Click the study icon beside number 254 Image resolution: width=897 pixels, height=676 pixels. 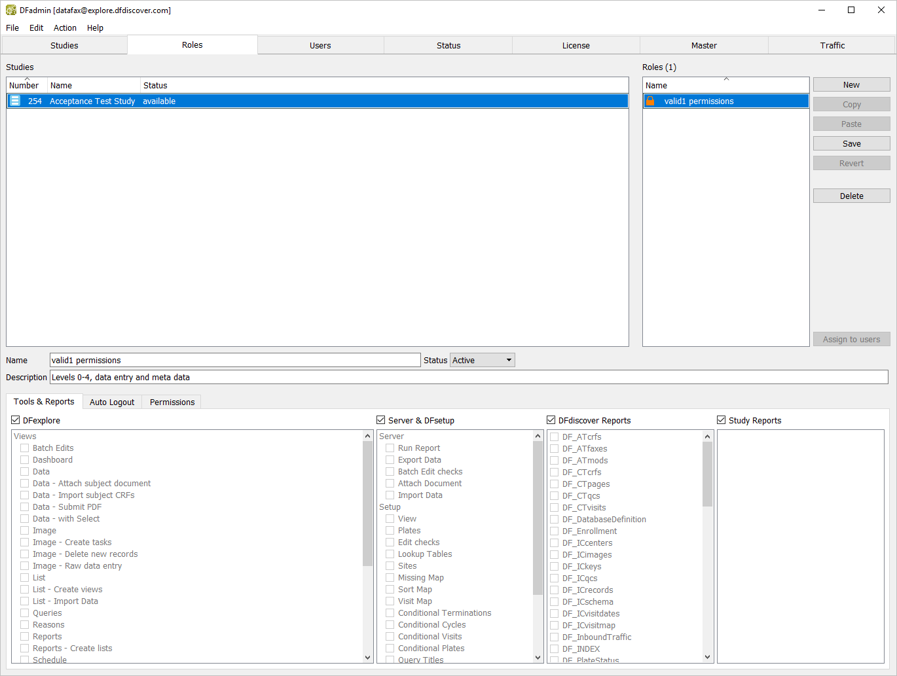(x=15, y=101)
